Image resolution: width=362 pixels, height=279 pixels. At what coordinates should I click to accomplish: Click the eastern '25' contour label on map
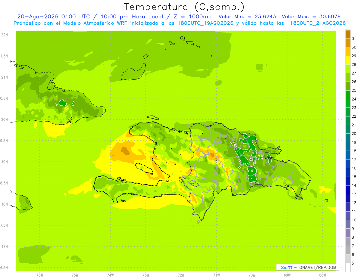pyautogui.click(x=260, y=157)
